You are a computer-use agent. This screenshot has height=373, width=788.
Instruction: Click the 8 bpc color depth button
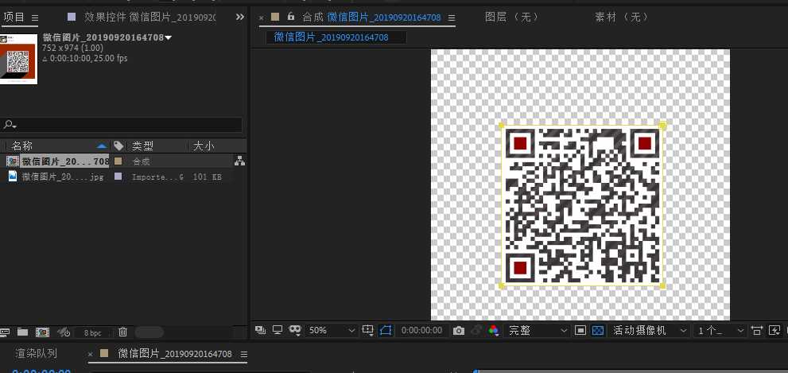click(93, 332)
